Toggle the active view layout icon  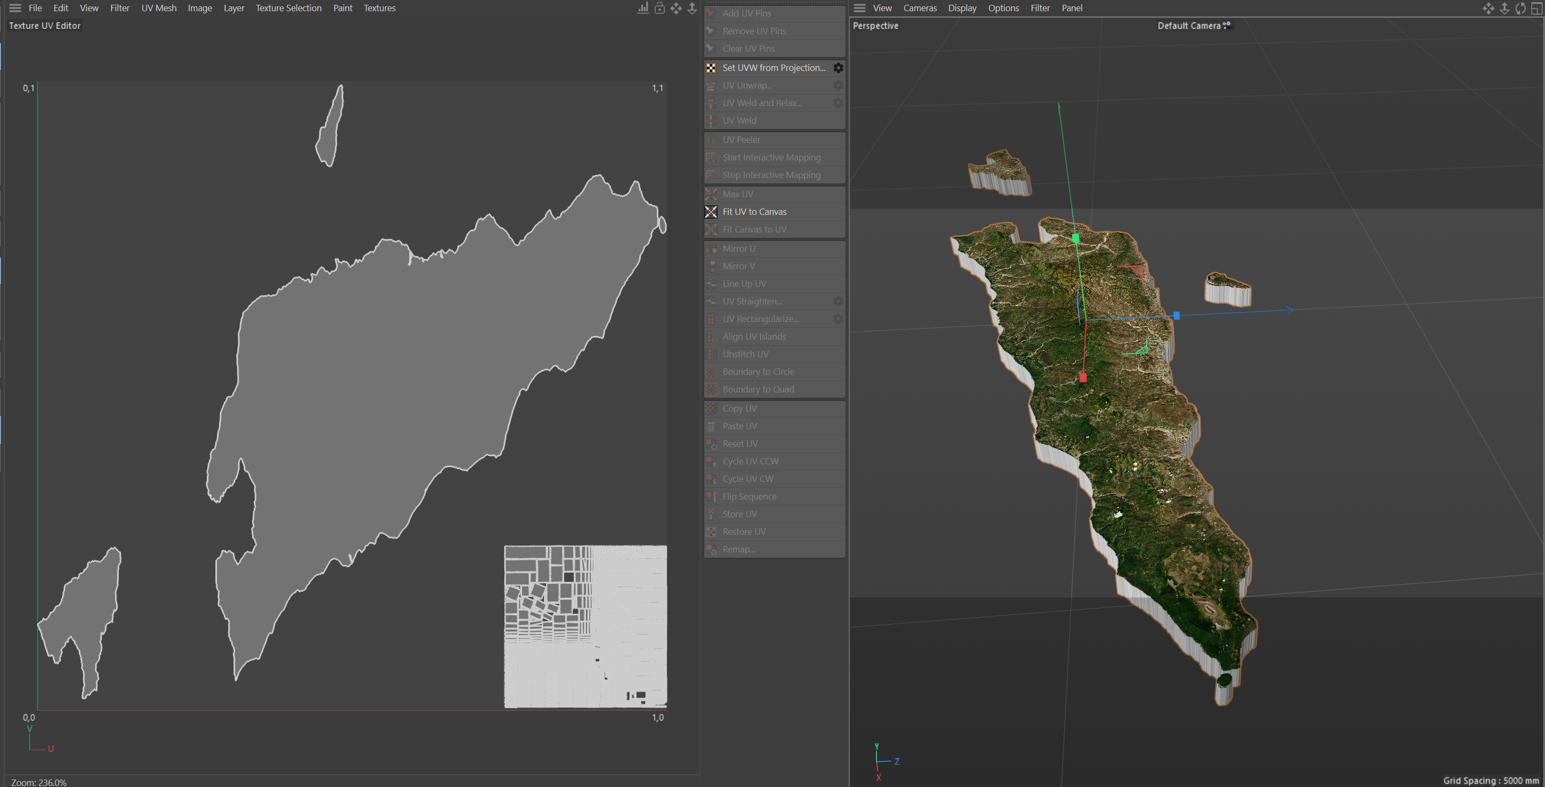(1536, 8)
